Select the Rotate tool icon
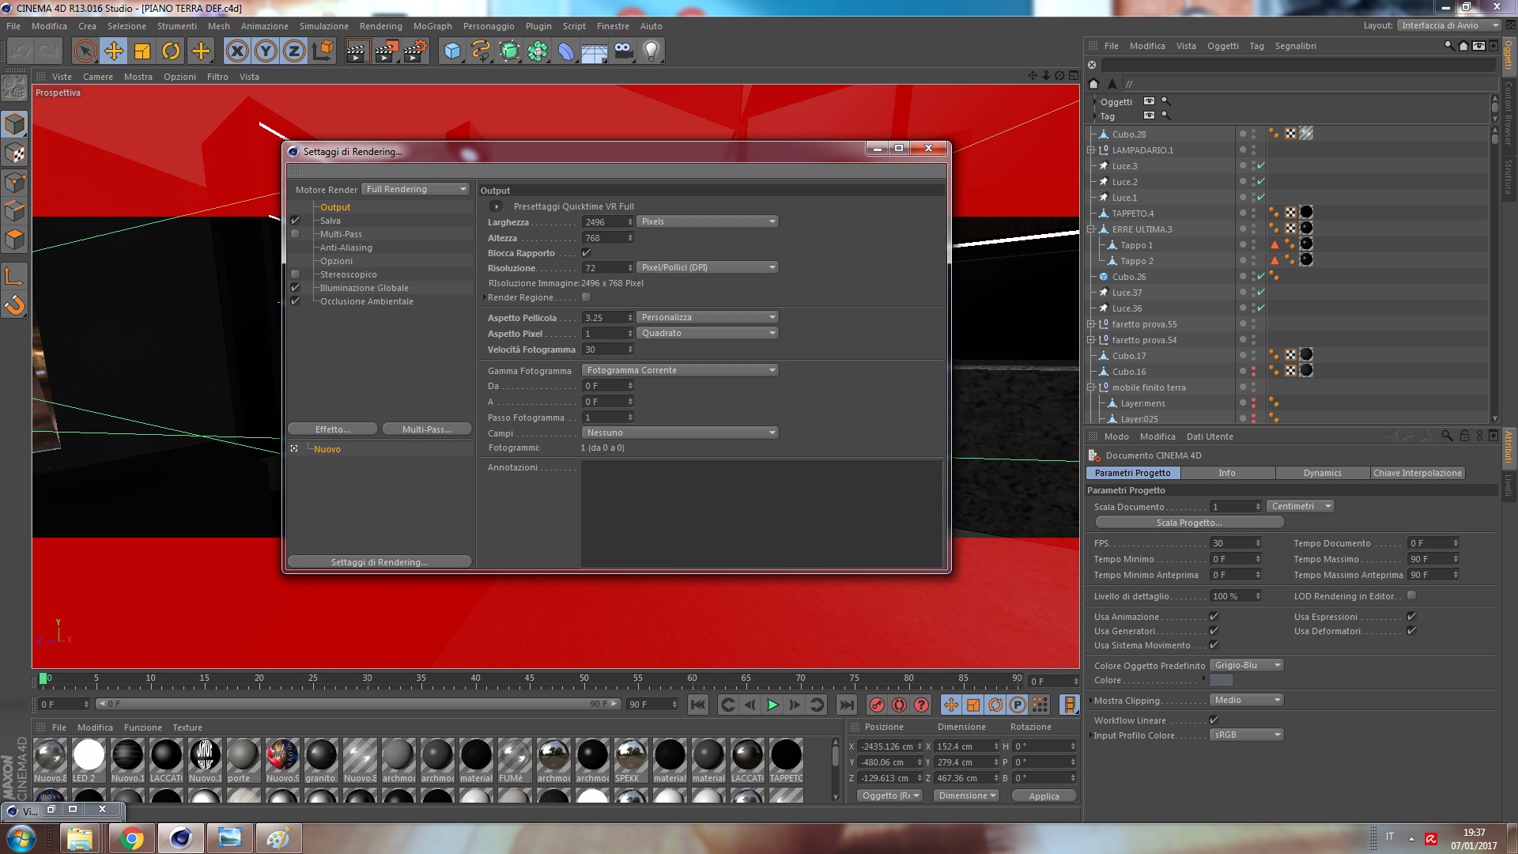This screenshot has width=1518, height=854. click(x=171, y=51)
